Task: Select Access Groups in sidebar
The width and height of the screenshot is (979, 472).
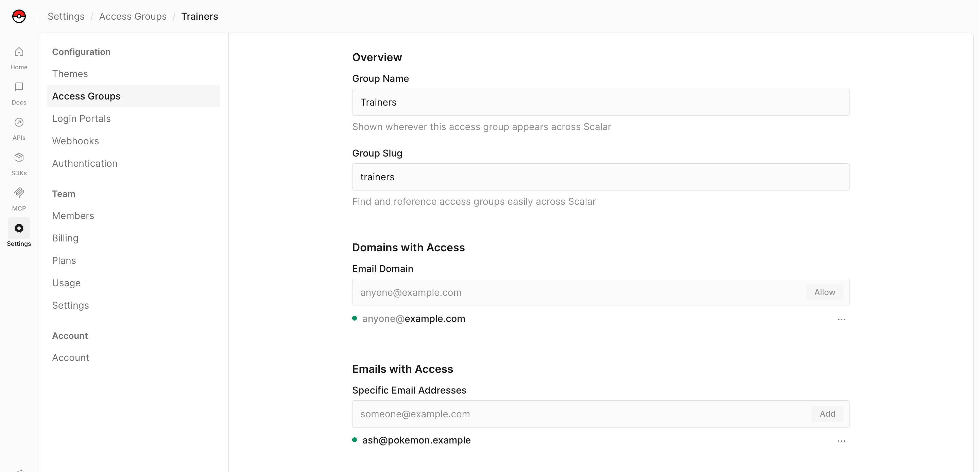Action: [133, 96]
